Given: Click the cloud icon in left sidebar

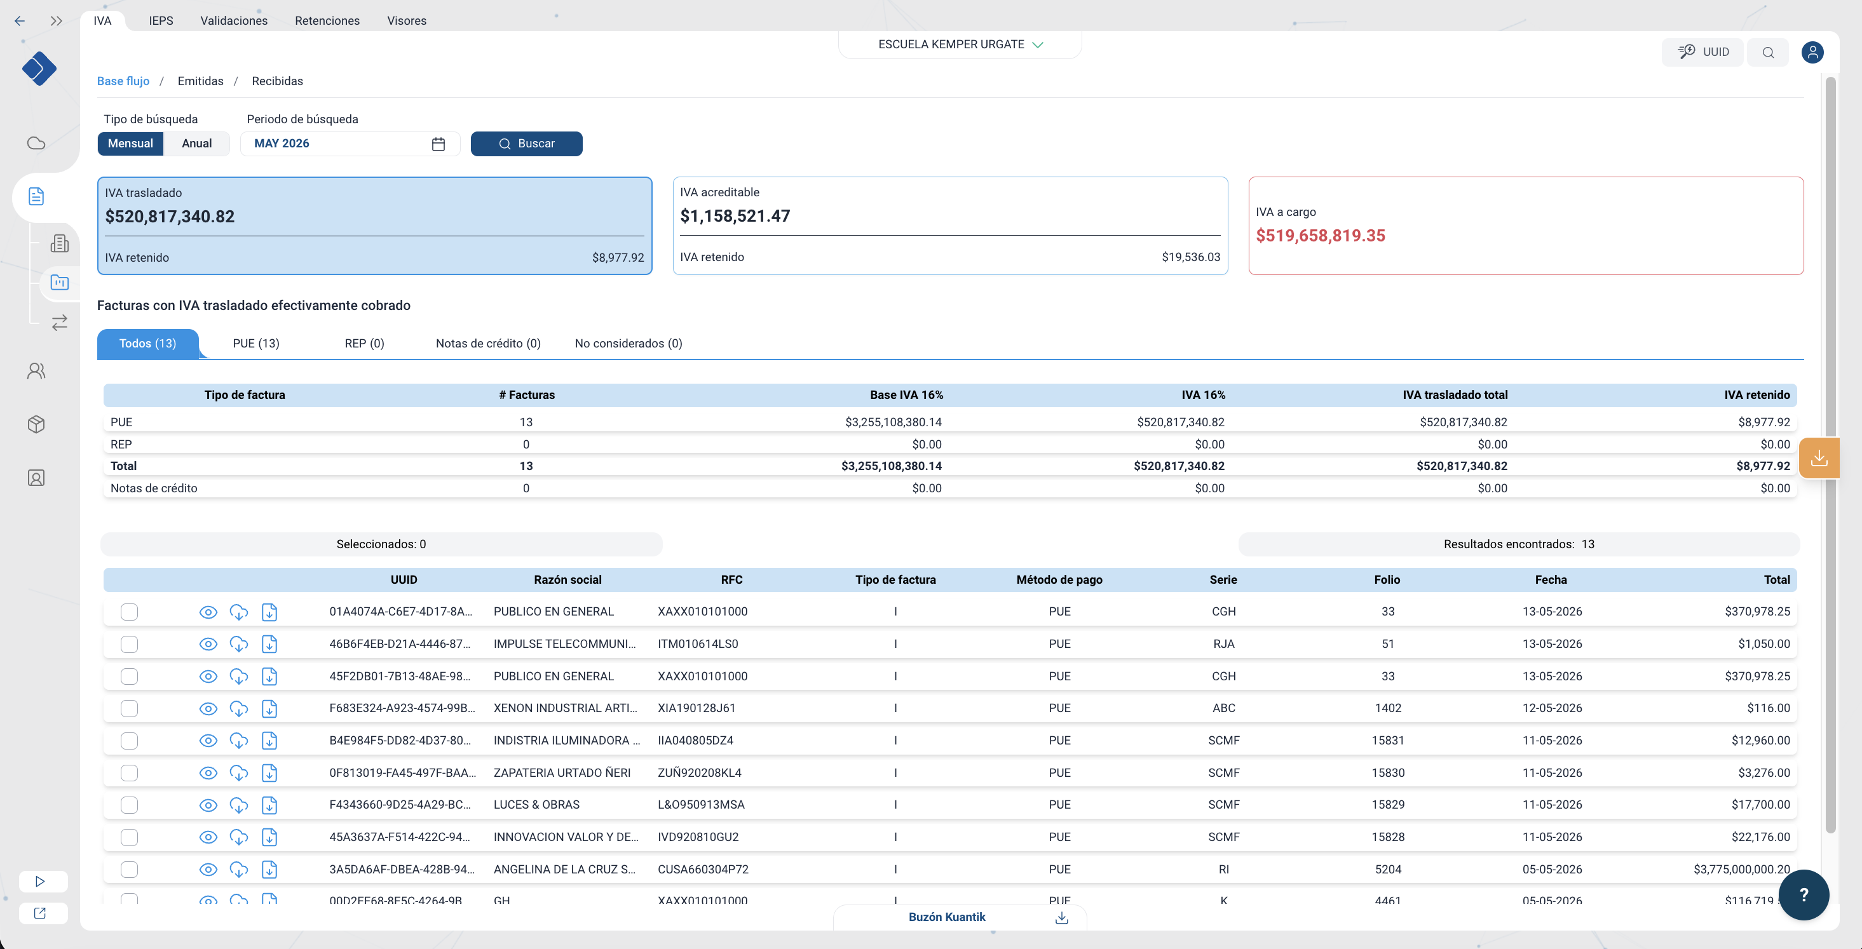Looking at the screenshot, I should 36,143.
